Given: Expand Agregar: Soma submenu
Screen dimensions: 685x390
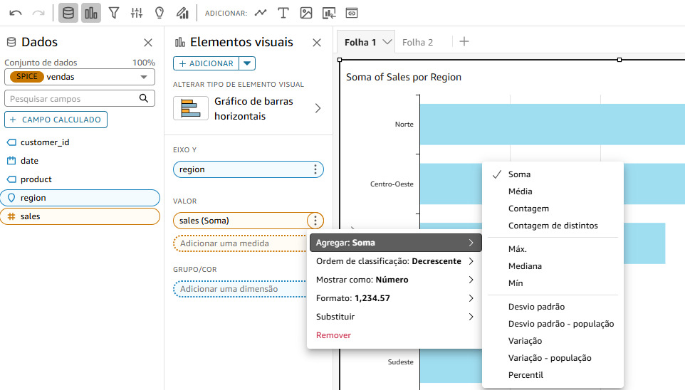Looking at the screenshot, I should coord(395,243).
